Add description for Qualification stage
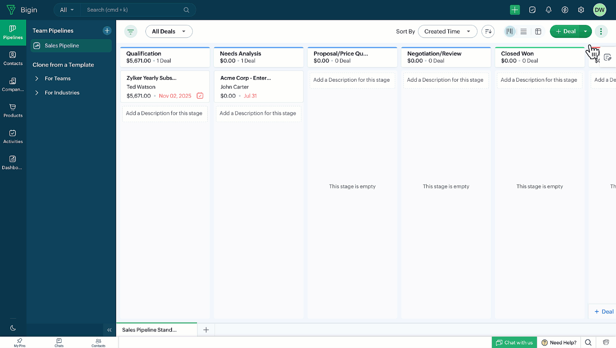The width and height of the screenshot is (616, 348). (164, 113)
